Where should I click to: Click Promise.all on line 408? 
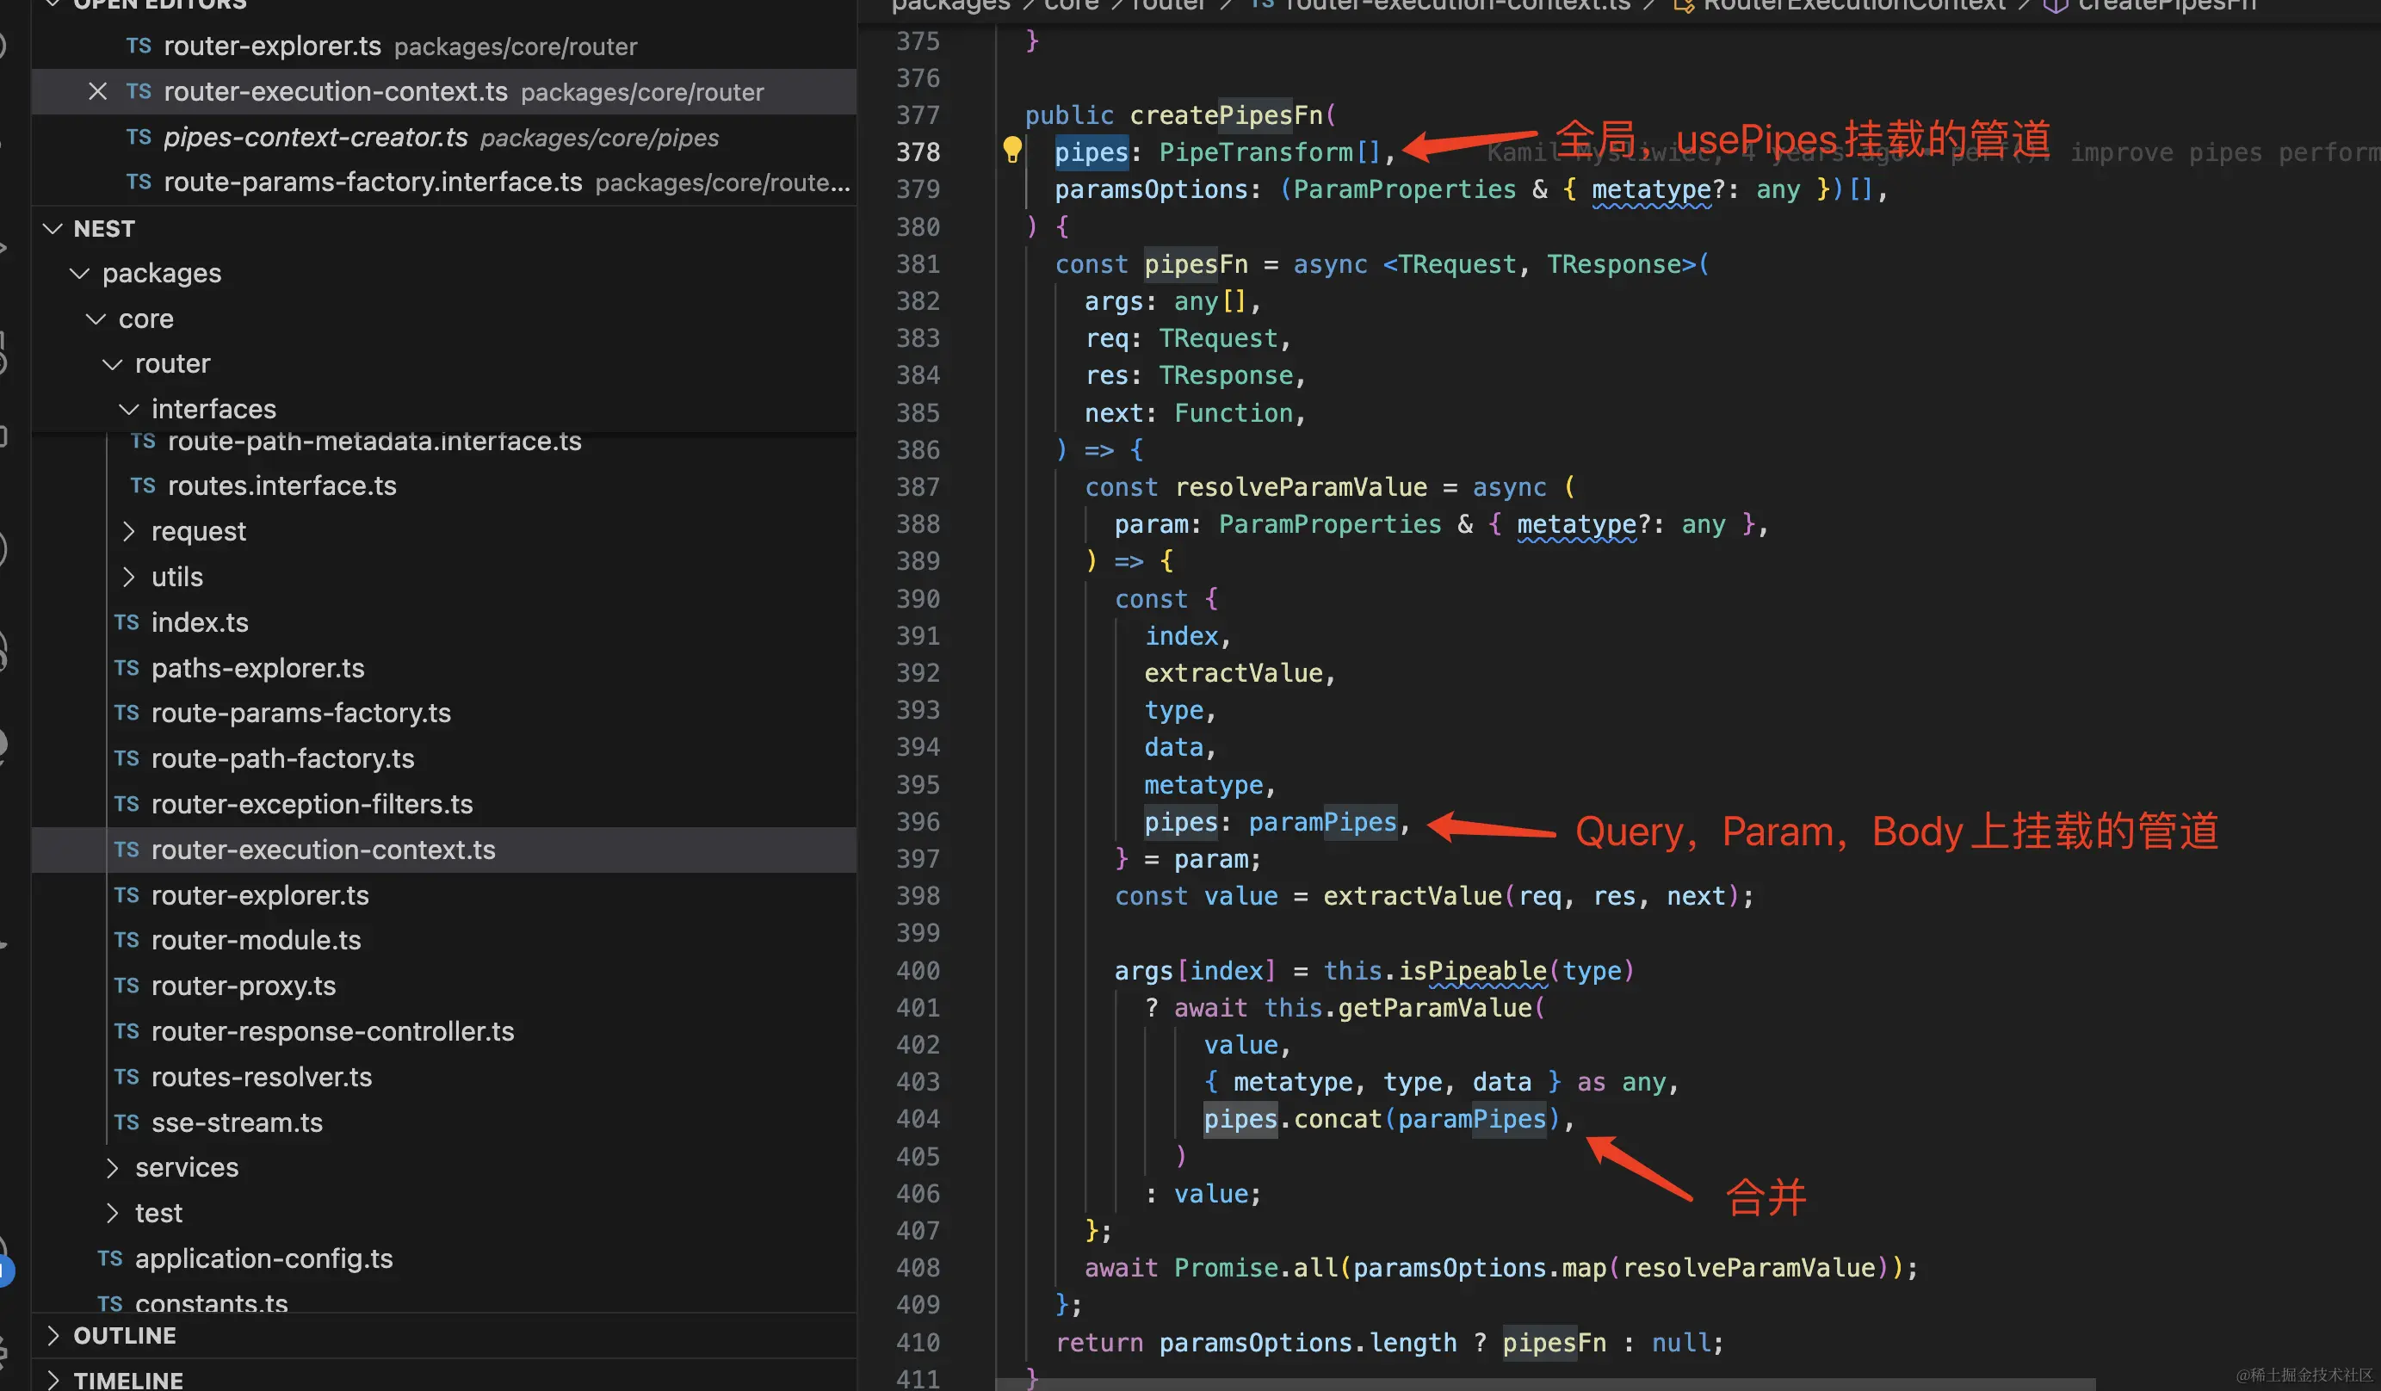1256,1267
